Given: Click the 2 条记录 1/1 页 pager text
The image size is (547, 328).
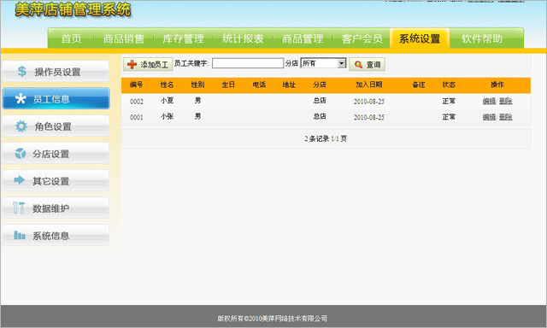Looking at the screenshot, I should 326,138.
